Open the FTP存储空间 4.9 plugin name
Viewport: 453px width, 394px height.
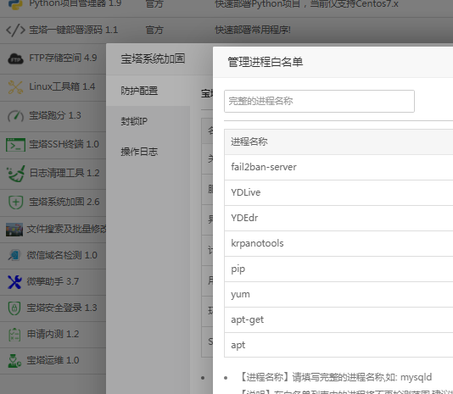point(63,58)
